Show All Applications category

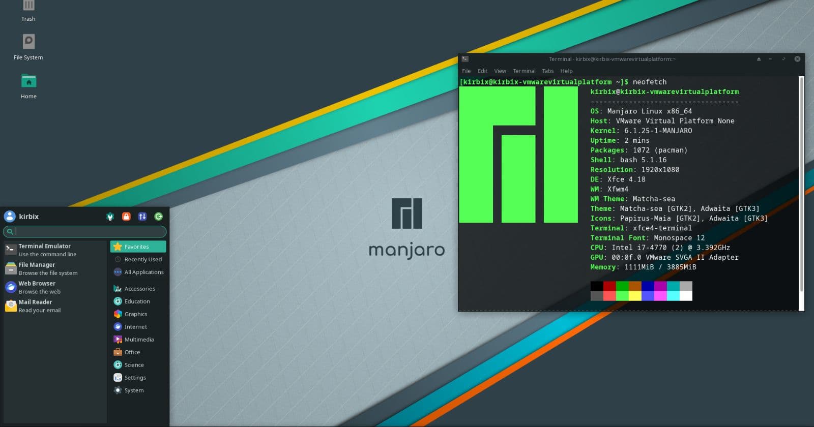(x=138, y=272)
